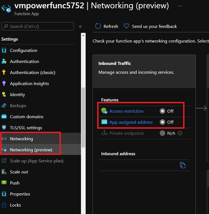Open the Networking menu item
Viewport: 209px width, 214px height.
pyautogui.click(x=21, y=139)
